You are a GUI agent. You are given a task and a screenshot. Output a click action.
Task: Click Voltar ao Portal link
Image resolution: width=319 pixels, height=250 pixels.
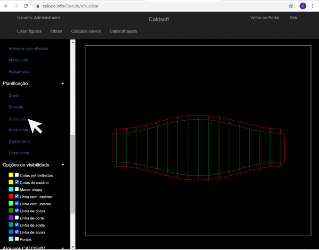pyautogui.click(x=264, y=18)
